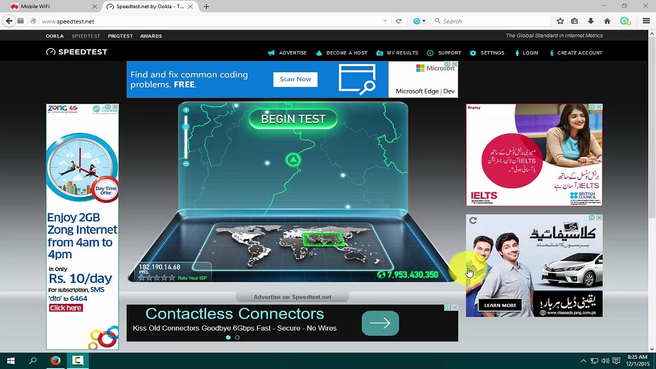Click the Settings gear icon
The height and width of the screenshot is (369, 656).
tap(473, 53)
